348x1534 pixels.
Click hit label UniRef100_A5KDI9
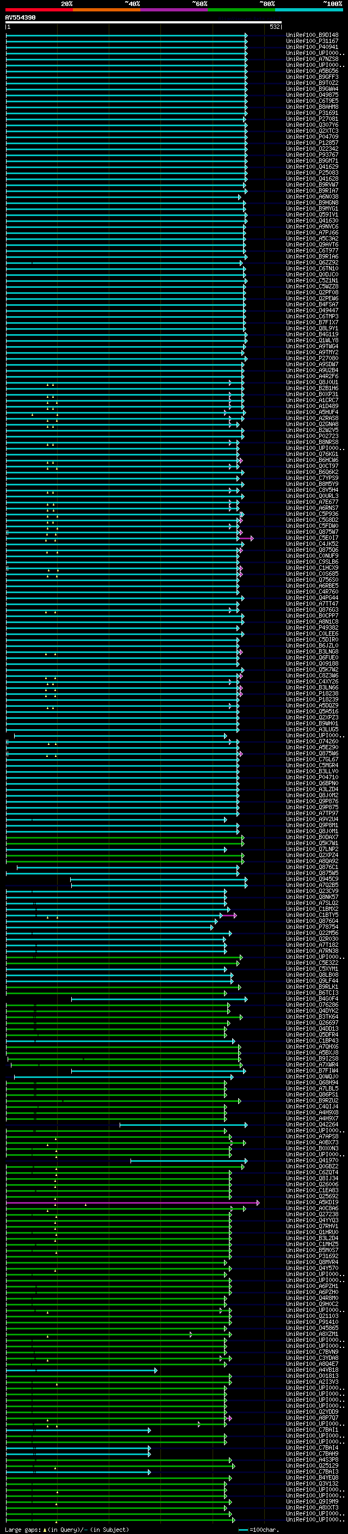(312, 1202)
